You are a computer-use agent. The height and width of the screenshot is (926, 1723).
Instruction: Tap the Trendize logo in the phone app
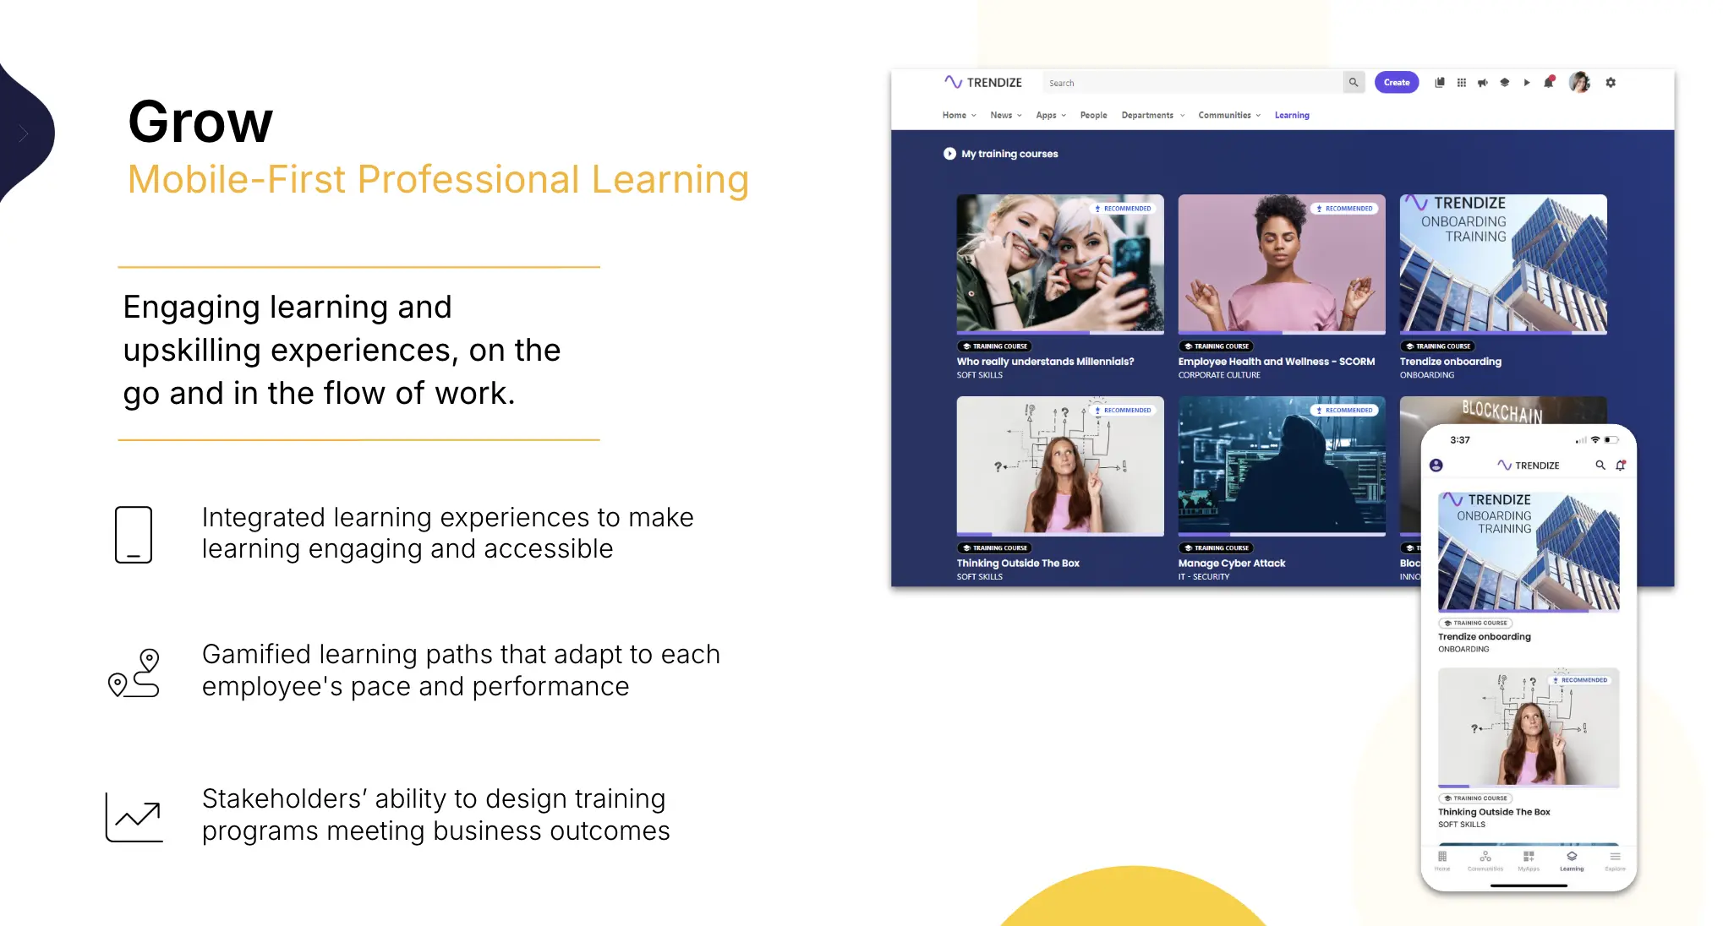coord(1529,466)
